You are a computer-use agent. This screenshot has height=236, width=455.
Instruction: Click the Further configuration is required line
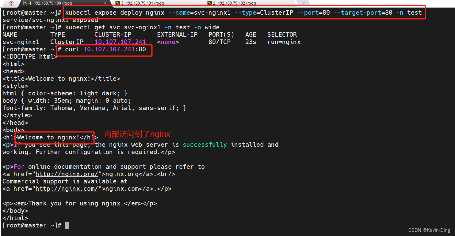(x=89, y=152)
